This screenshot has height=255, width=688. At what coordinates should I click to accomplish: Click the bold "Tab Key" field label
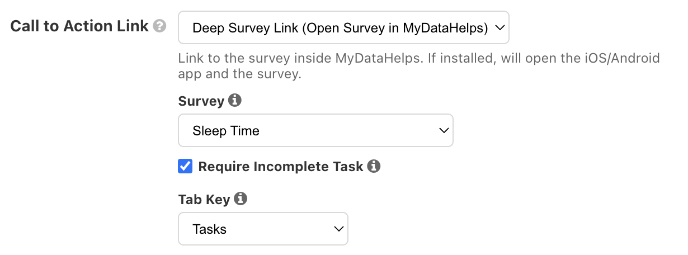point(204,199)
